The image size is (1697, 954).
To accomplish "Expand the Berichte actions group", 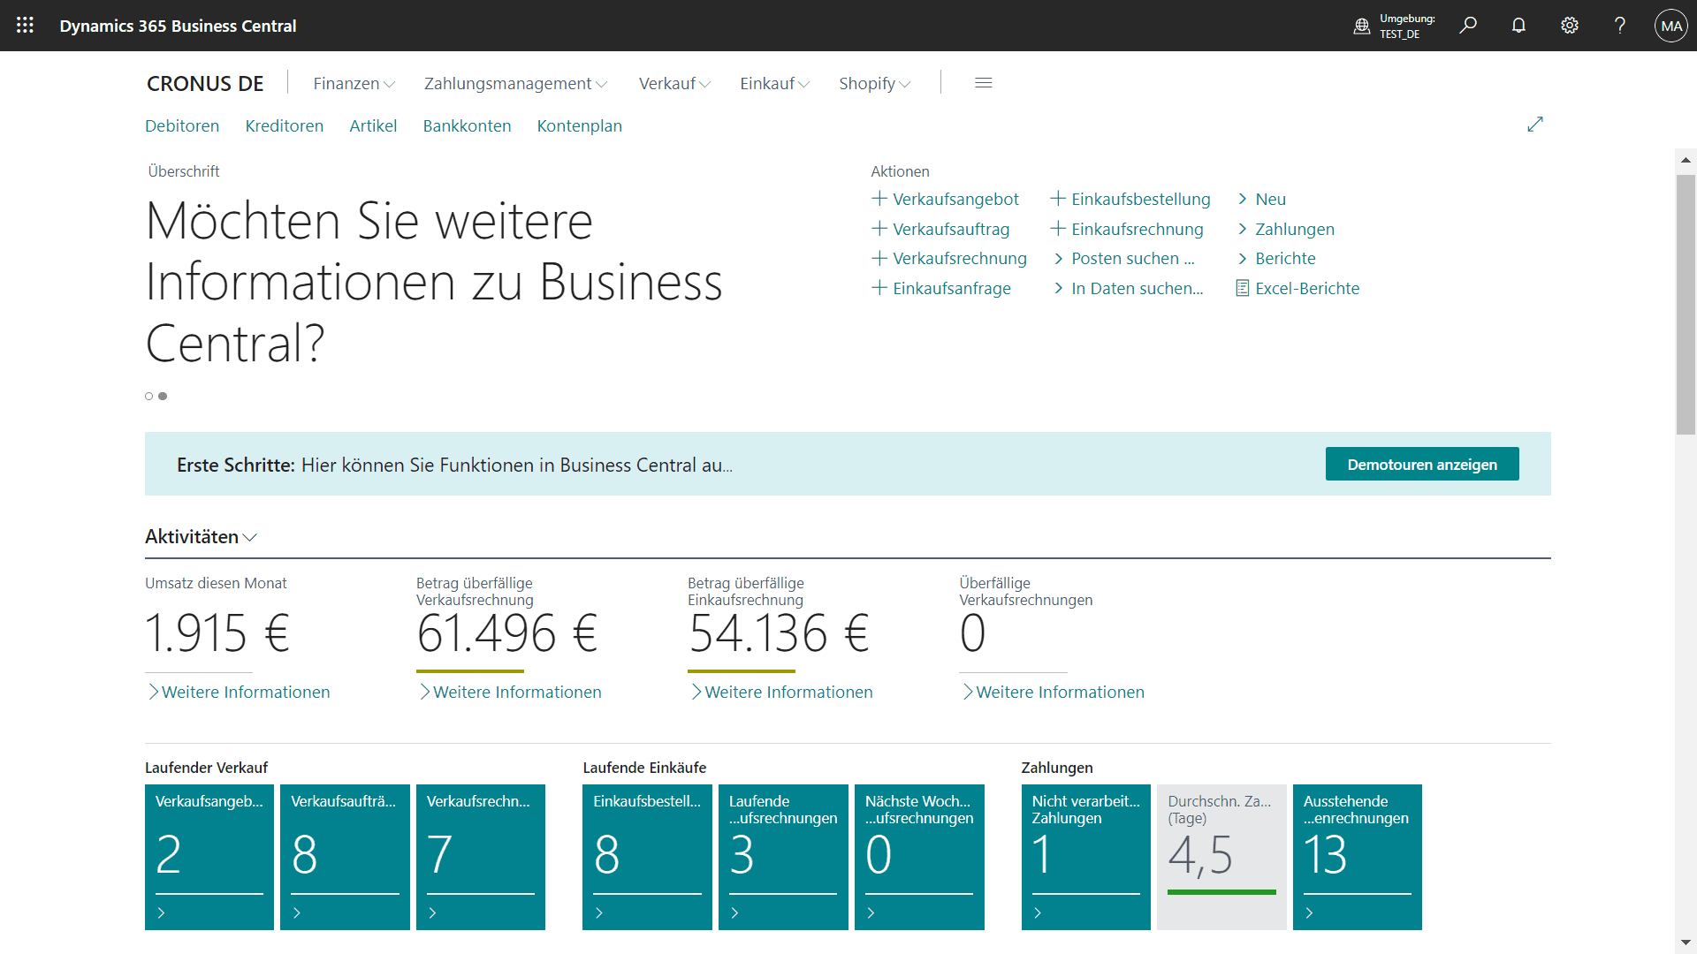I will [x=1275, y=258].
